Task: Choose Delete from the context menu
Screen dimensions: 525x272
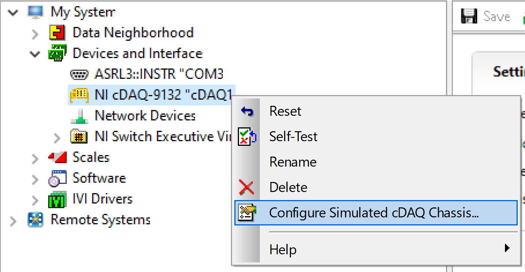Action: (288, 187)
